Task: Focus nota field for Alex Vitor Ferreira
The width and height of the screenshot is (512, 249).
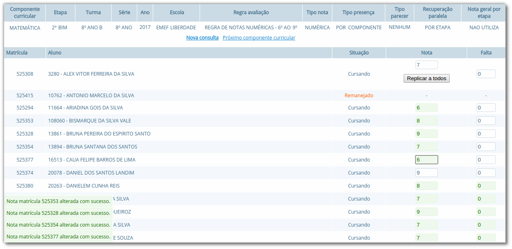Action: click(426, 65)
